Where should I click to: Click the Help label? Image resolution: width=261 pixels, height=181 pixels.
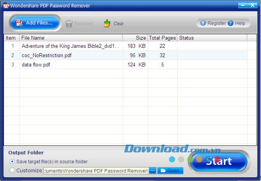click(240, 23)
